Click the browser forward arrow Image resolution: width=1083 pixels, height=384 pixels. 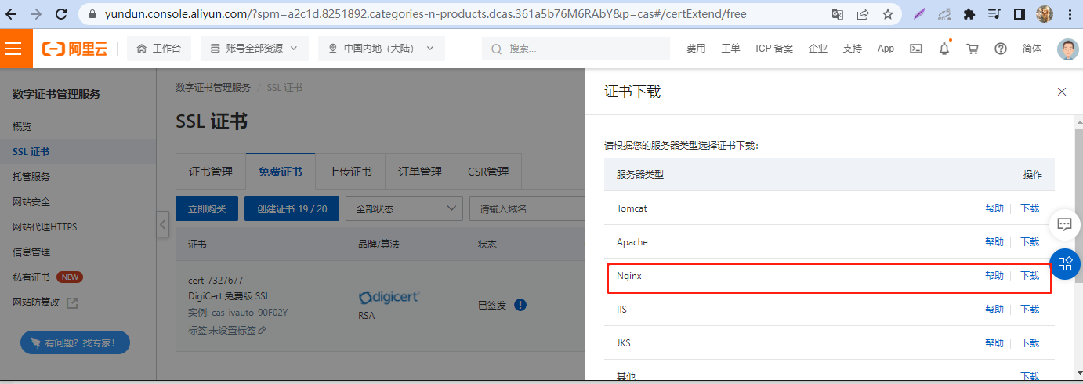point(37,14)
